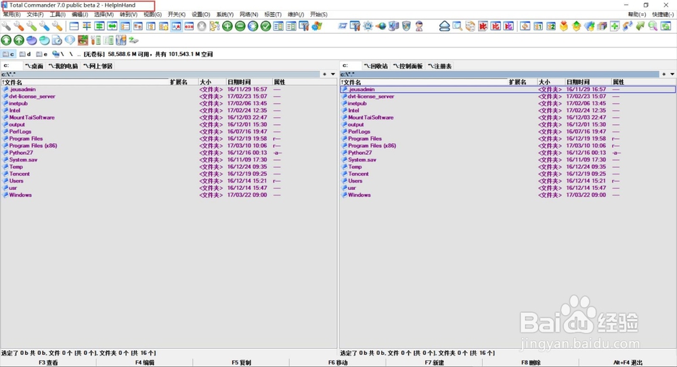Select Windows folder in left panel
677x367 pixels.
tap(169, 195)
